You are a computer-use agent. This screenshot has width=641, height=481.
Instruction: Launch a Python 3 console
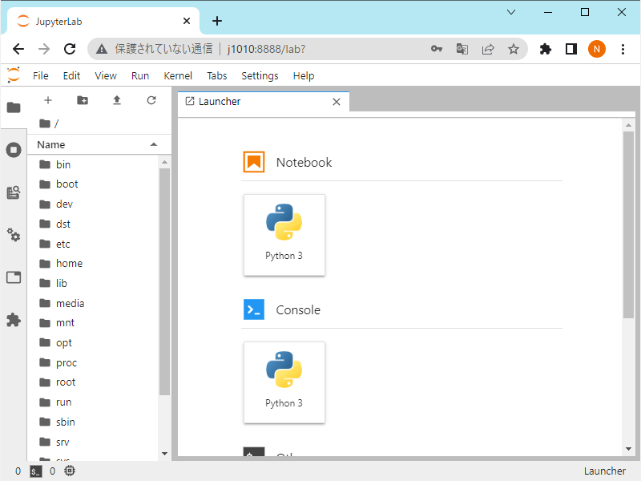[x=284, y=382]
